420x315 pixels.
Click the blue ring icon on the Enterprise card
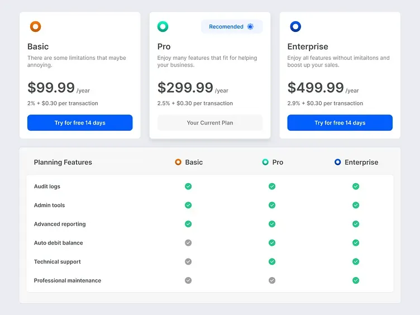tap(295, 26)
